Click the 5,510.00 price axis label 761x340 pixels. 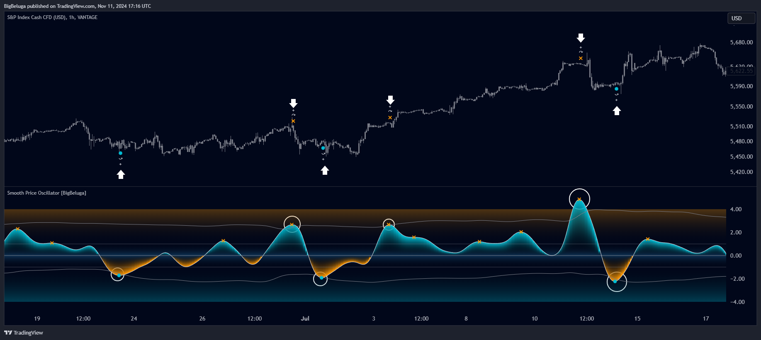tap(742, 126)
